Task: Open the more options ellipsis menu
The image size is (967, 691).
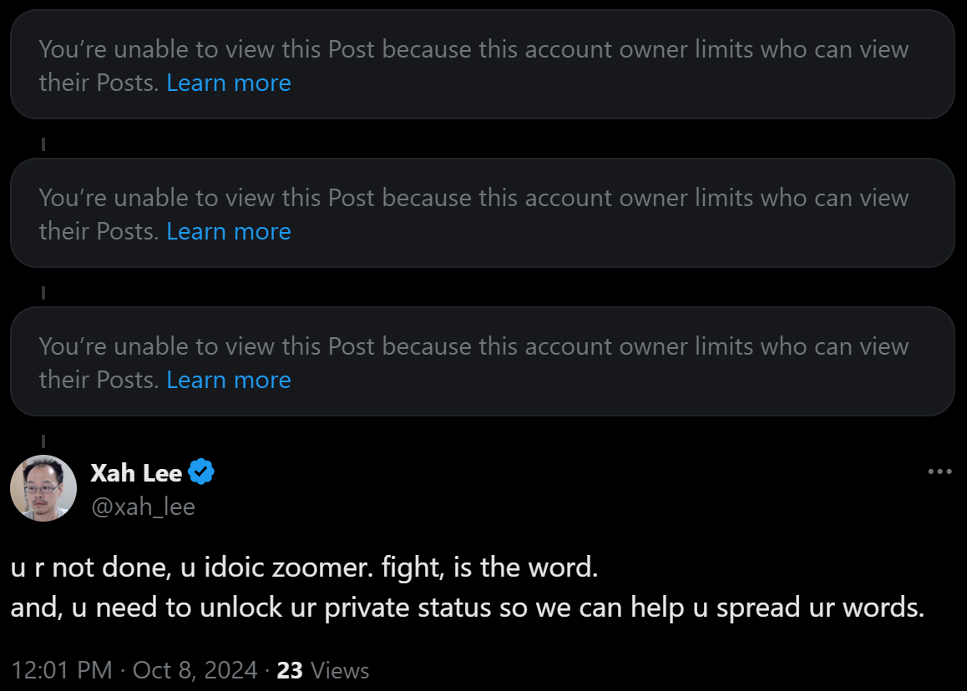Action: [939, 472]
